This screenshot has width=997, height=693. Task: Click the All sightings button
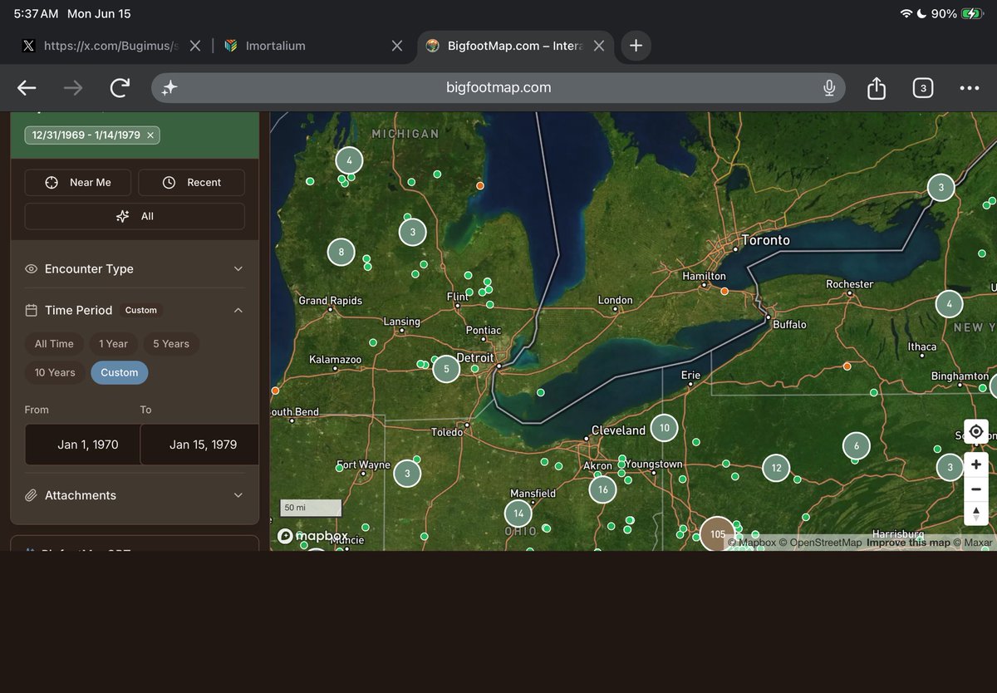(135, 216)
